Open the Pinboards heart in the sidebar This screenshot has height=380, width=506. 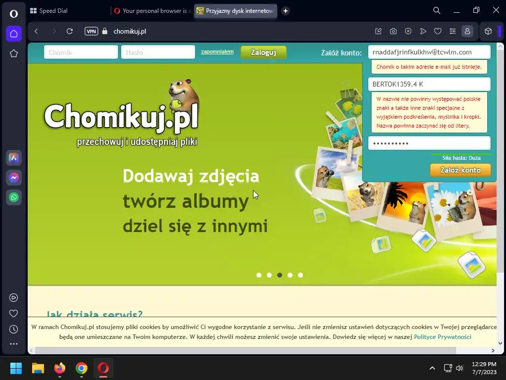(13, 313)
